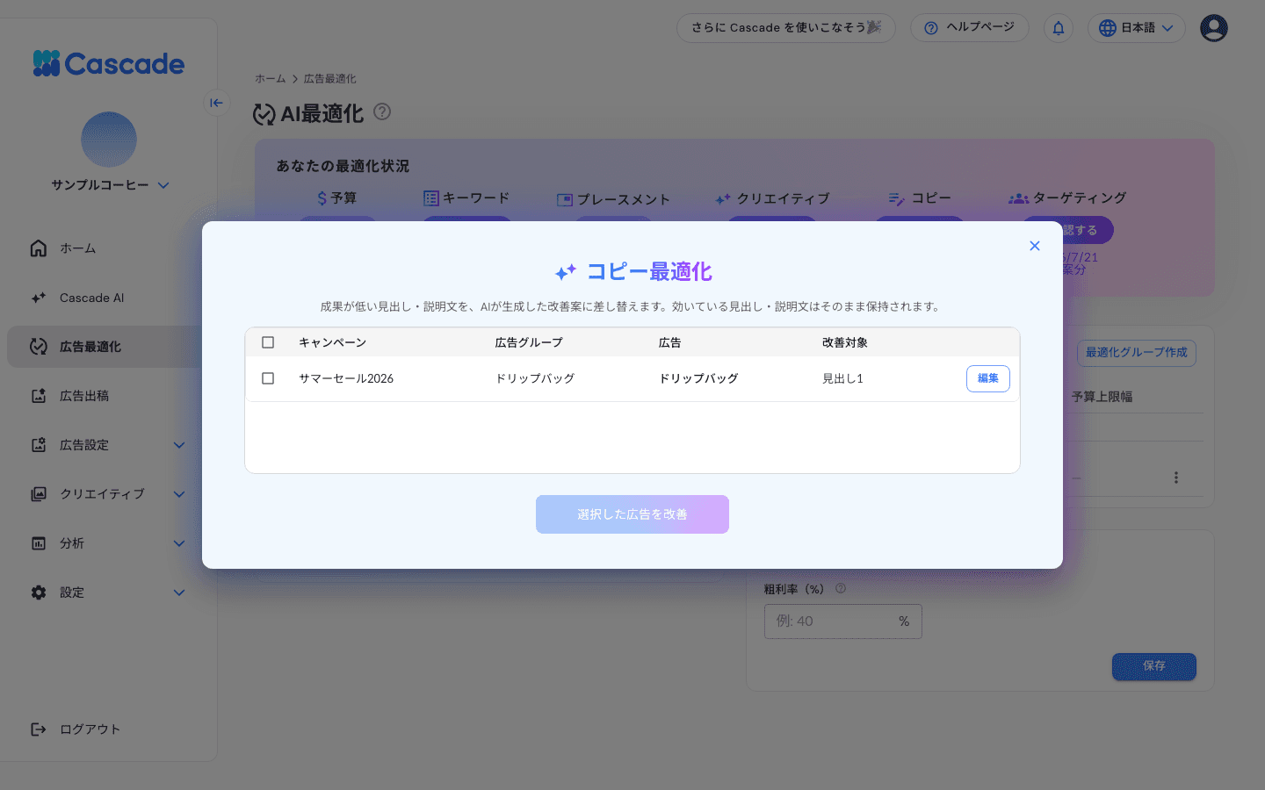This screenshot has height=790, width=1265.
Task: Click the 保存 button
Action: point(1154,666)
